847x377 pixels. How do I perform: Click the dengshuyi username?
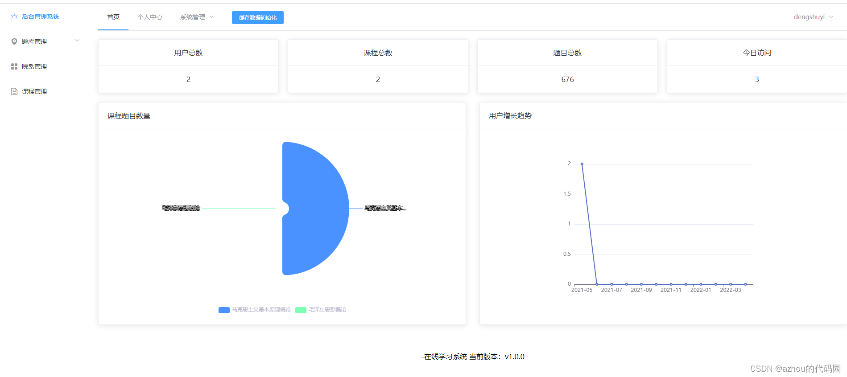(809, 17)
